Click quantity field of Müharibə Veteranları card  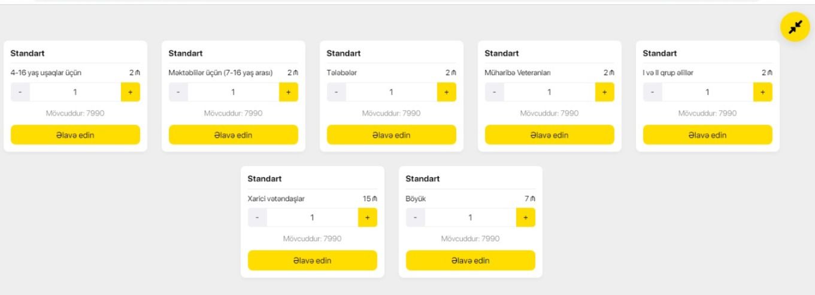click(549, 93)
